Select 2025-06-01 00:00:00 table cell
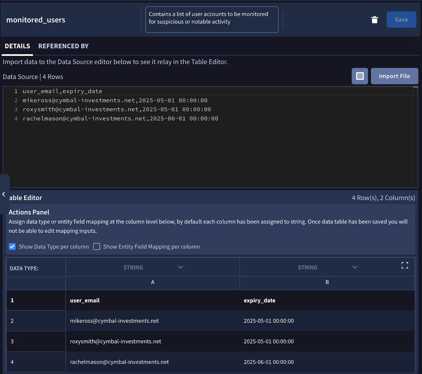This screenshot has width=422, height=374. click(x=327, y=362)
